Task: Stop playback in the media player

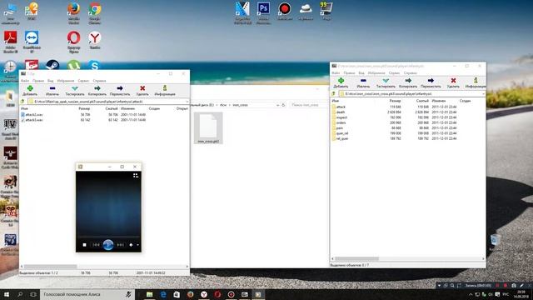Action: (85, 245)
